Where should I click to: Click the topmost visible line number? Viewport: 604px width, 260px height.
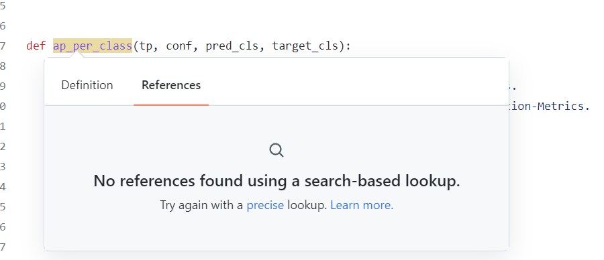[x=3, y=6]
